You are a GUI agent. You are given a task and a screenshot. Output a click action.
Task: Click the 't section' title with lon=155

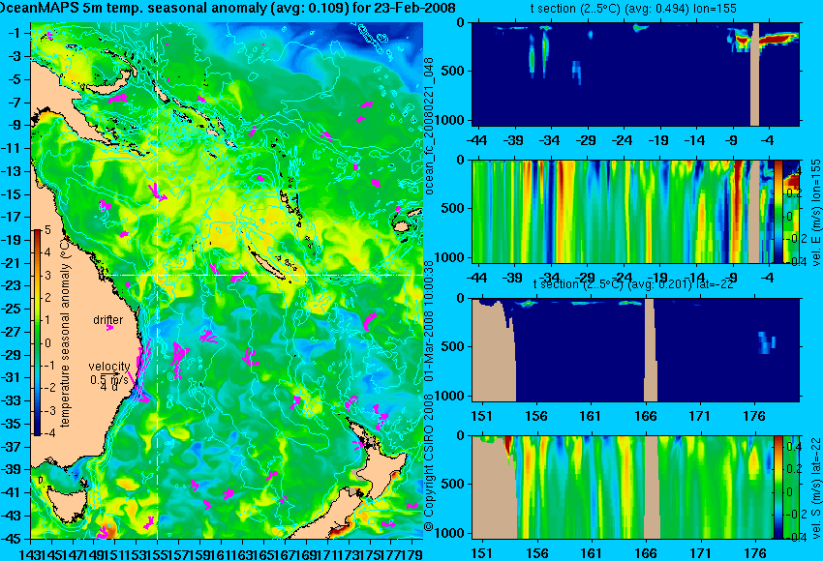633,9
